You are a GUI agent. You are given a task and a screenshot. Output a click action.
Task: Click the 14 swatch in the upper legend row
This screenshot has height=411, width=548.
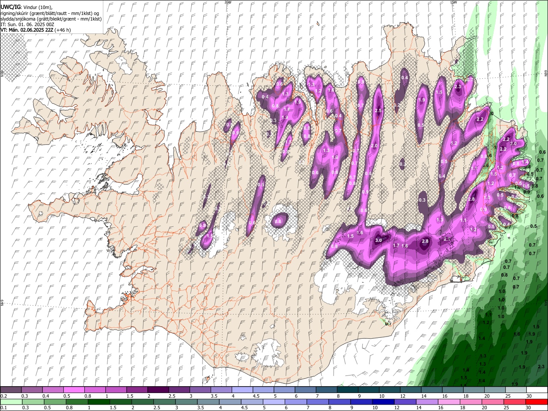432,390
